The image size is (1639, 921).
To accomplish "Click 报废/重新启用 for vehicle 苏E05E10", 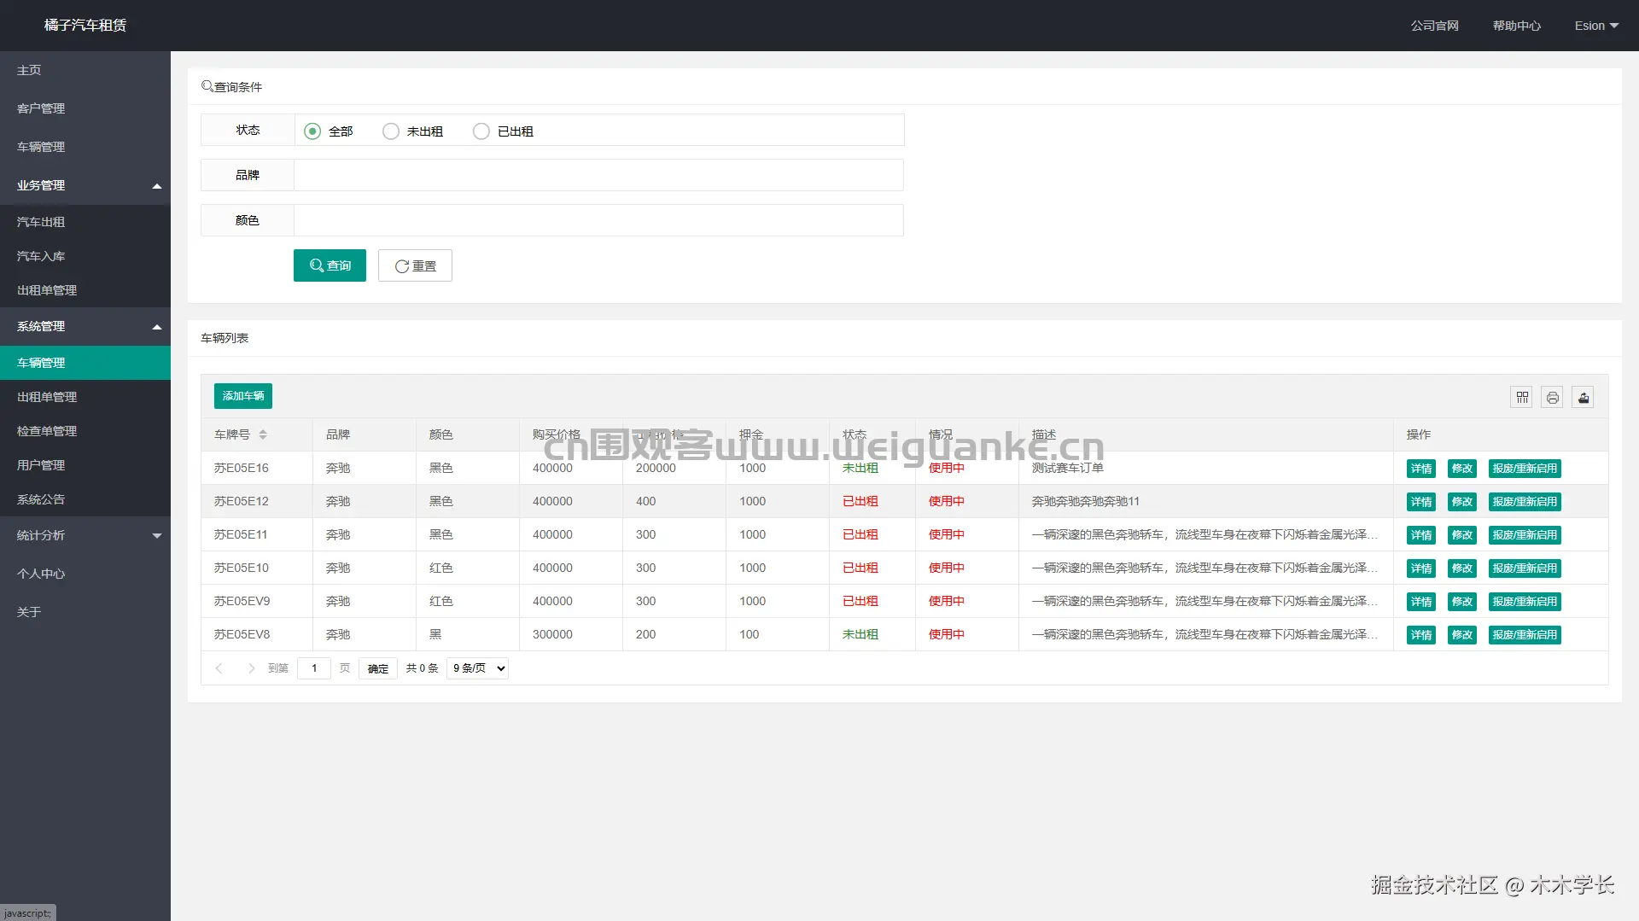I will [1525, 568].
